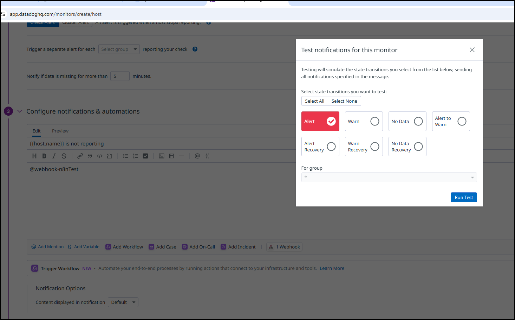Click the Run Test button

(x=464, y=197)
